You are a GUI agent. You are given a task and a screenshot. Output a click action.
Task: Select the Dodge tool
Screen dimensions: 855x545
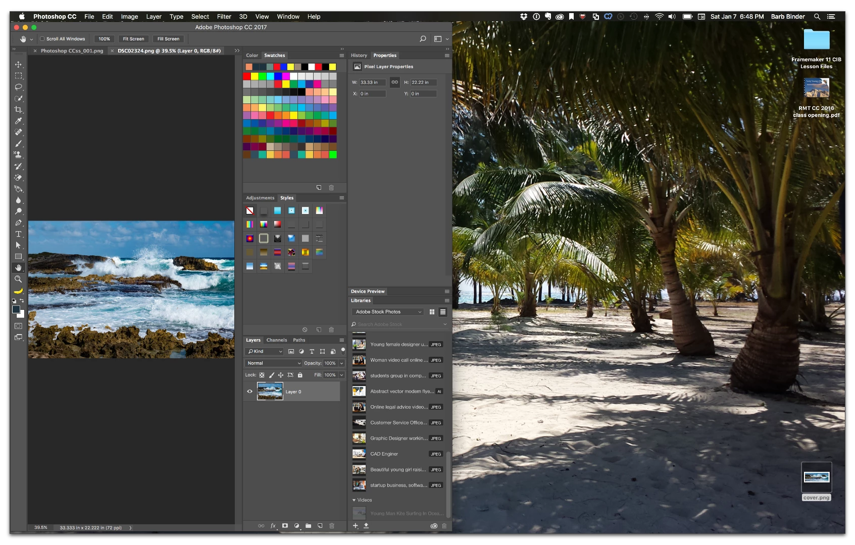(x=18, y=211)
